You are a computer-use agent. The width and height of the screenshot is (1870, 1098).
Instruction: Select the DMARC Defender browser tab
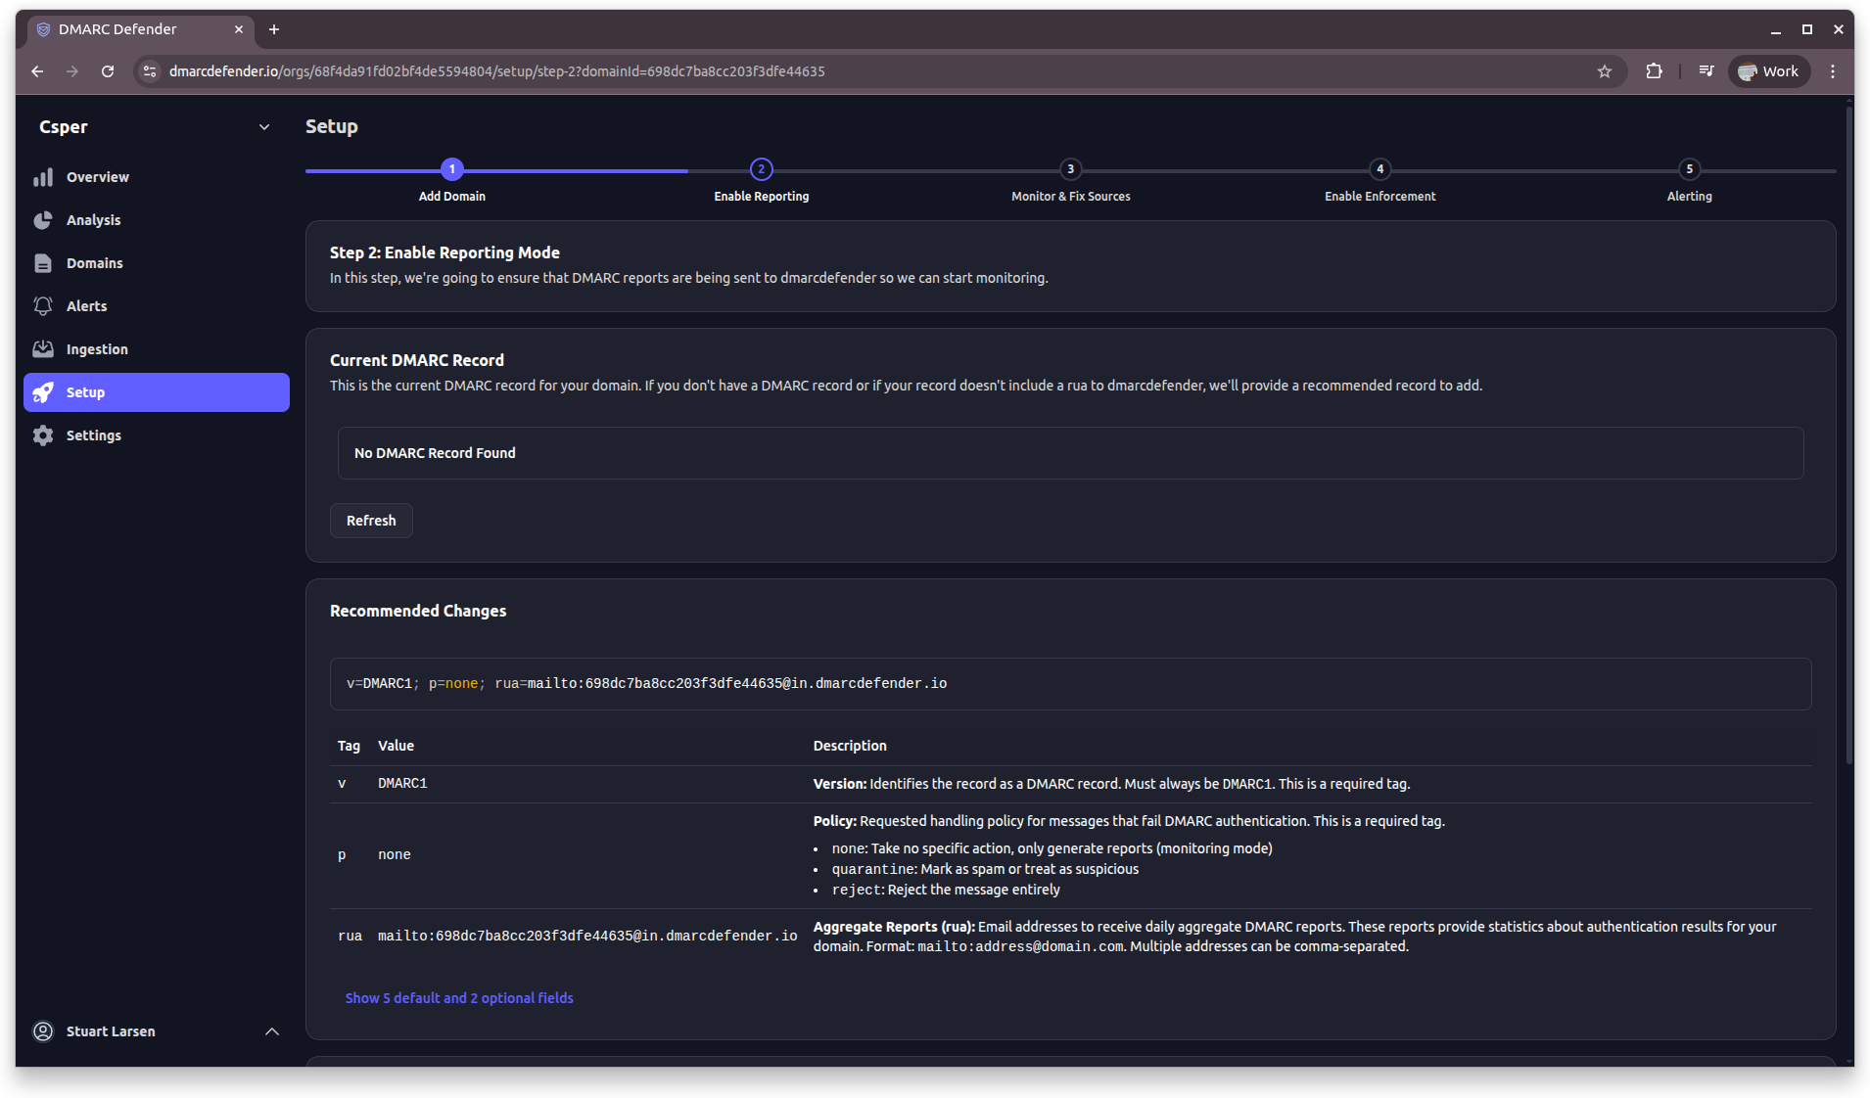click(127, 29)
